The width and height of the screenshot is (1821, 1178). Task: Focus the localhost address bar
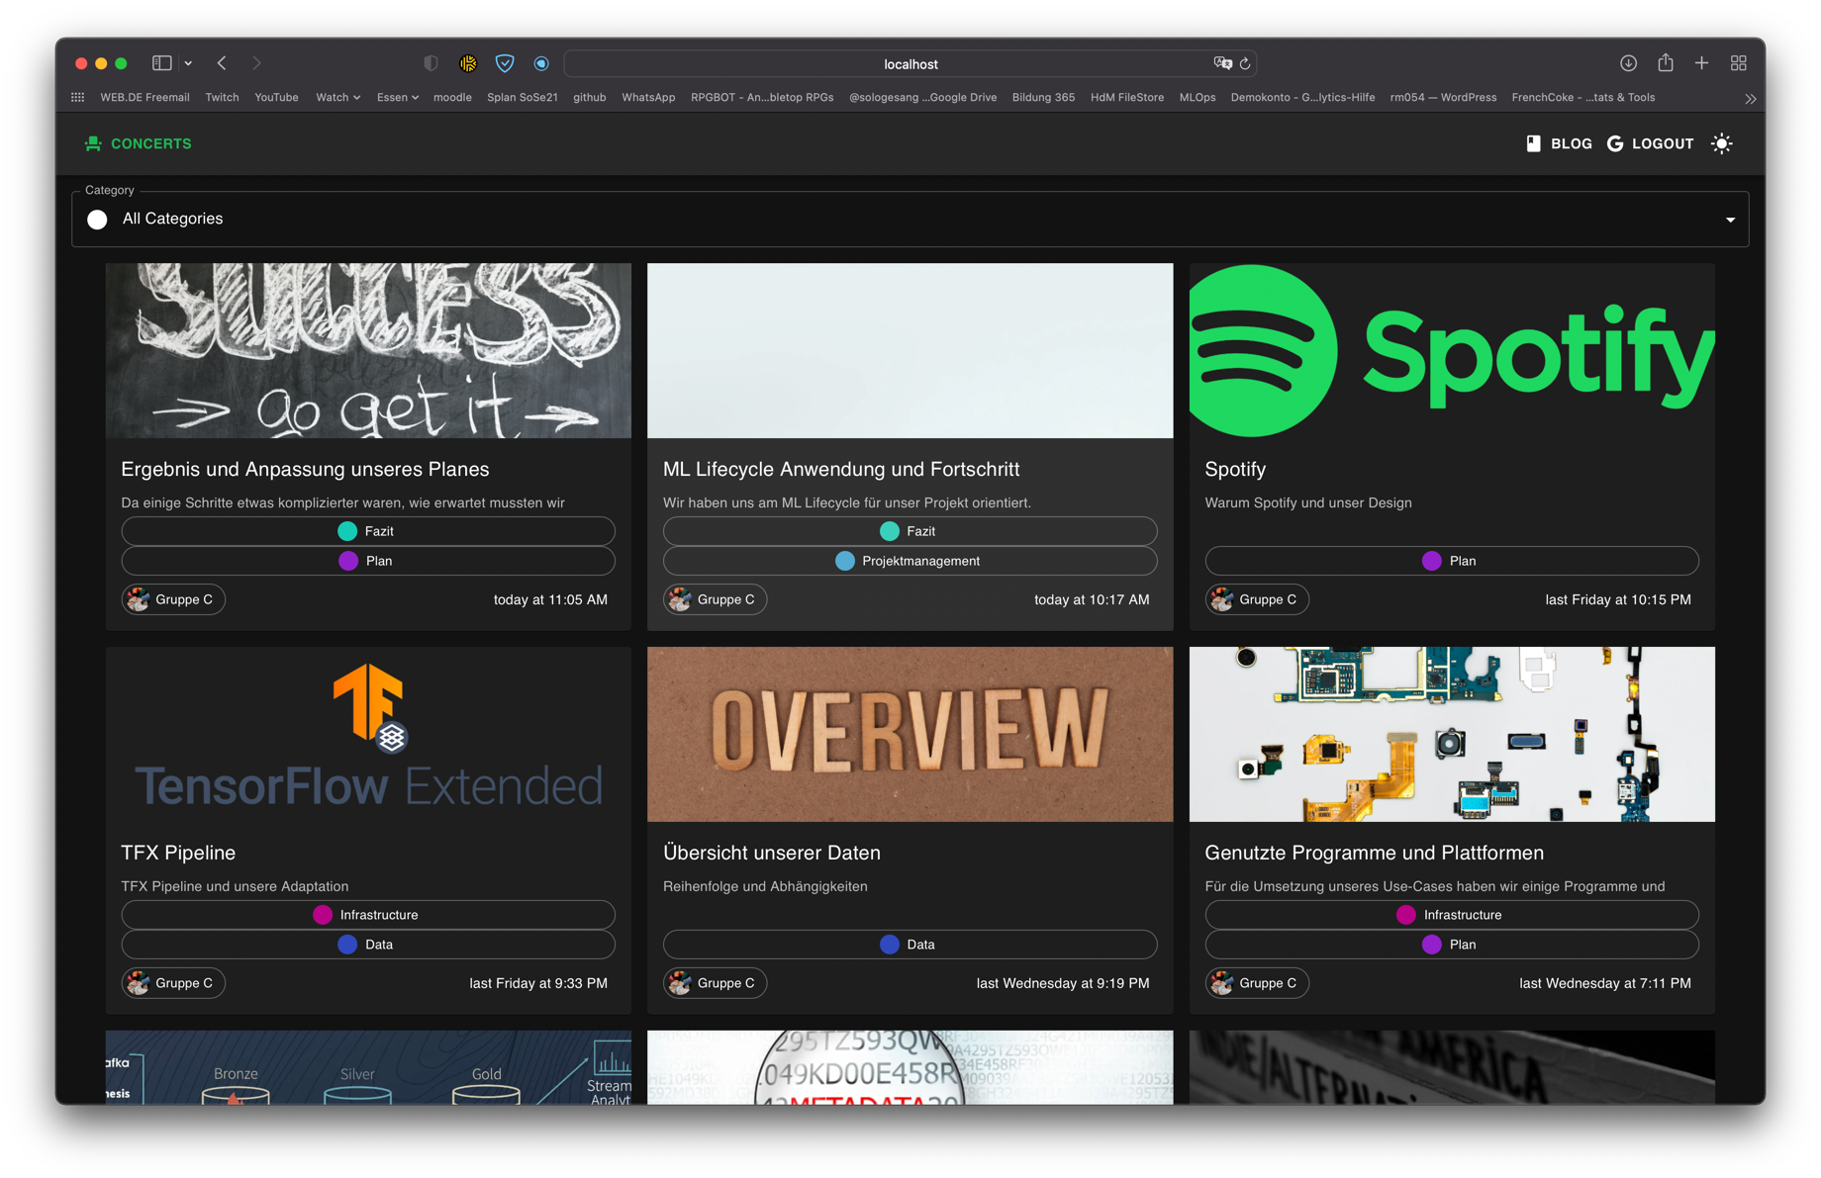[x=910, y=63]
